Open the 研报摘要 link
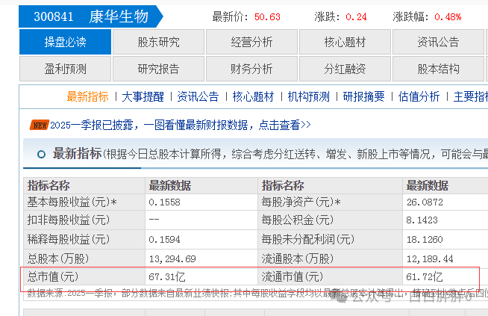The height and width of the screenshot is (316, 488). pos(363,96)
